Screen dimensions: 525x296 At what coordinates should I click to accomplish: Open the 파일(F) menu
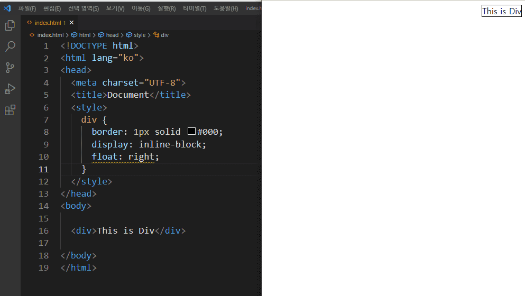pos(27,8)
